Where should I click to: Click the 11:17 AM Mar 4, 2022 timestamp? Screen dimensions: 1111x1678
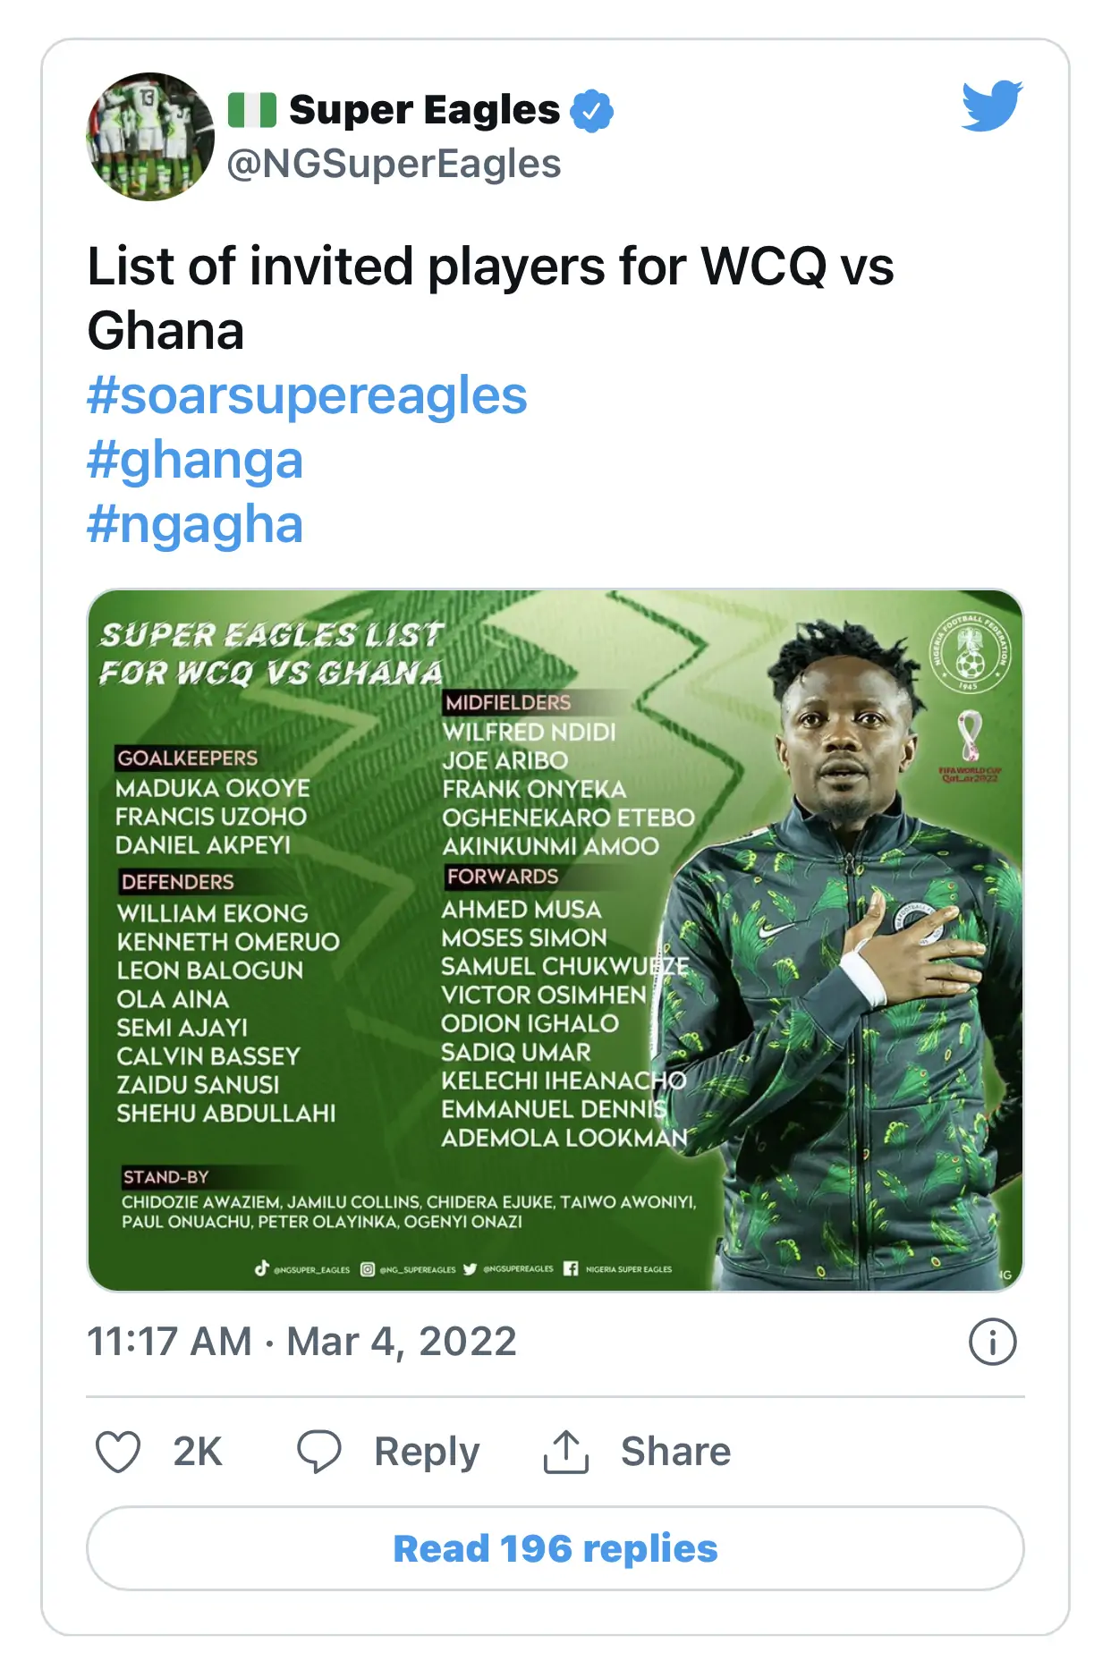coord(301,1342)
